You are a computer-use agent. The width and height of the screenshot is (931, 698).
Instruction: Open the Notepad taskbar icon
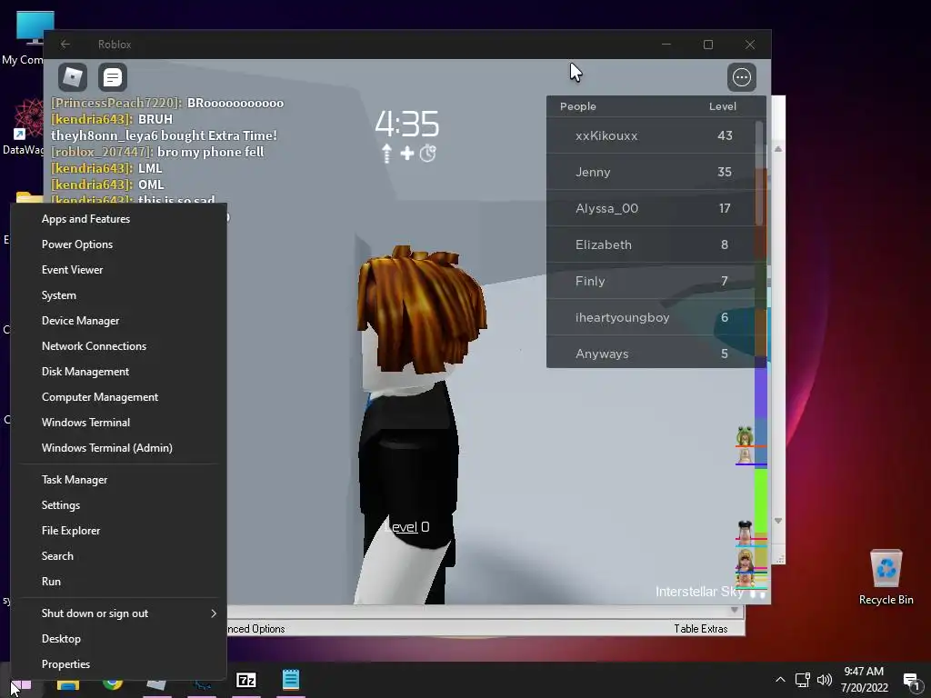tap(290, 680)
